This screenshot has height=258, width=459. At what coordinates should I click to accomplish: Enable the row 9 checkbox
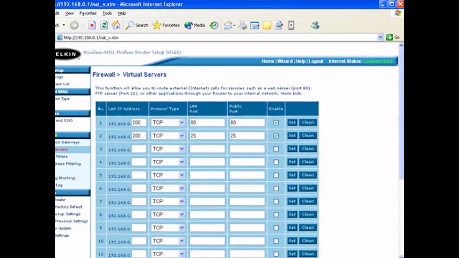276,228
